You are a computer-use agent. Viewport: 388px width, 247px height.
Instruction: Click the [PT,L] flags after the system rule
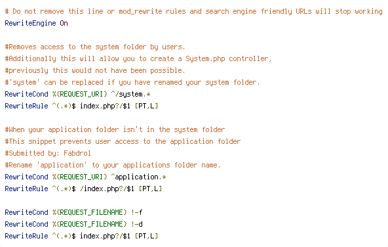click(x=146, y=106)
